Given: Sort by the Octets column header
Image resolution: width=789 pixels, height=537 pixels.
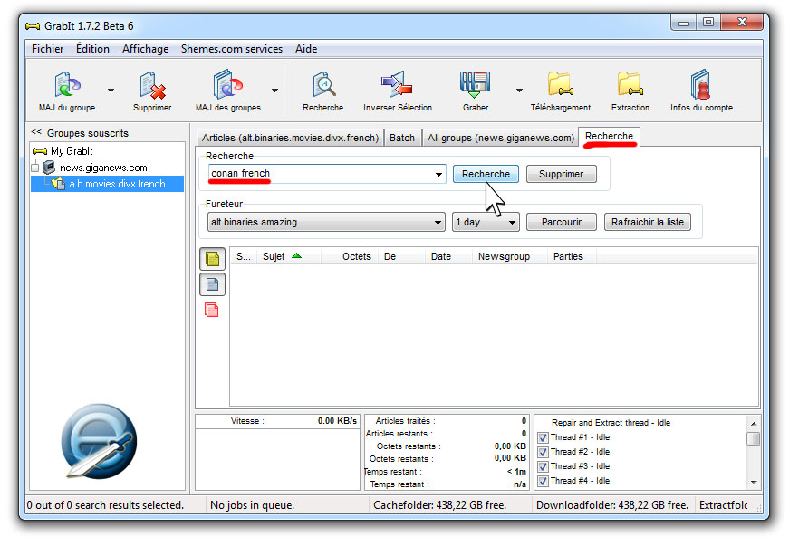Looking at the screenshot, I should click(351, 256).
